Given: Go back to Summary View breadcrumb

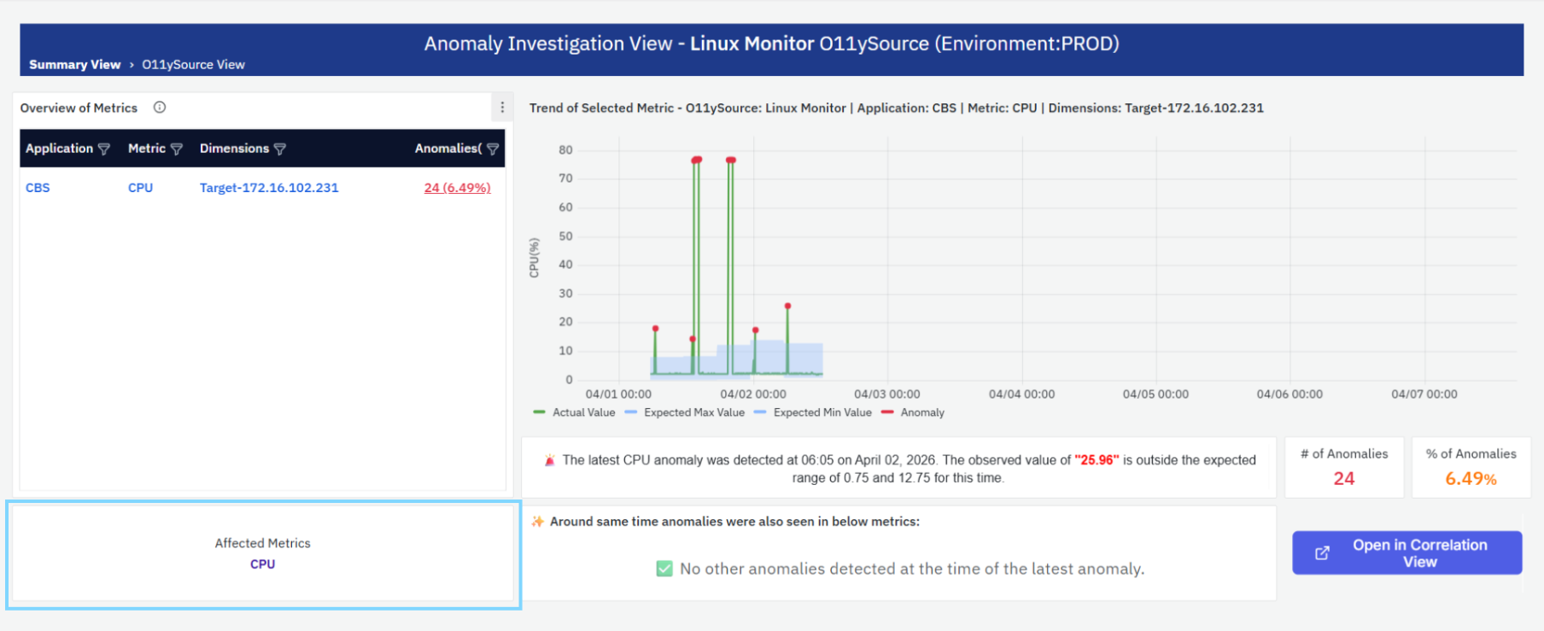Looking at the screenshot, I should (x=75, y=65).
